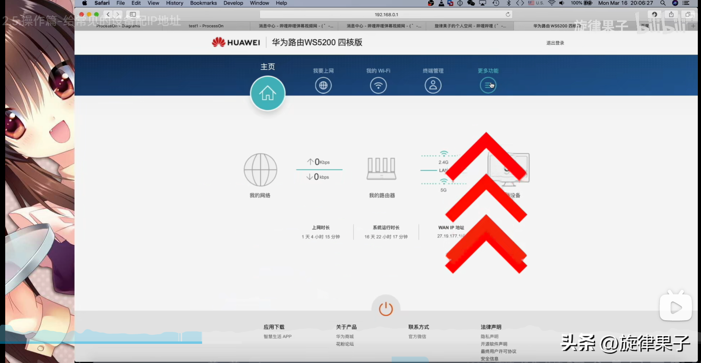Reload the page in Safari address bar
Screen dimensions: 701x363
pos(508,14)
